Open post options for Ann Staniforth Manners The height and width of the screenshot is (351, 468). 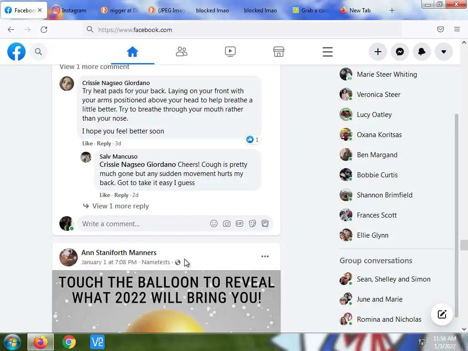tap(265, 256)
